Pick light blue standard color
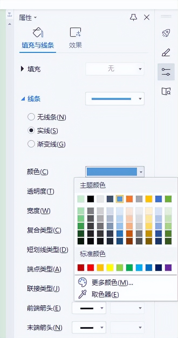Image resolution: width=178 pixels, height=338 pixels. pyautogui.click(x=139, y=268)
